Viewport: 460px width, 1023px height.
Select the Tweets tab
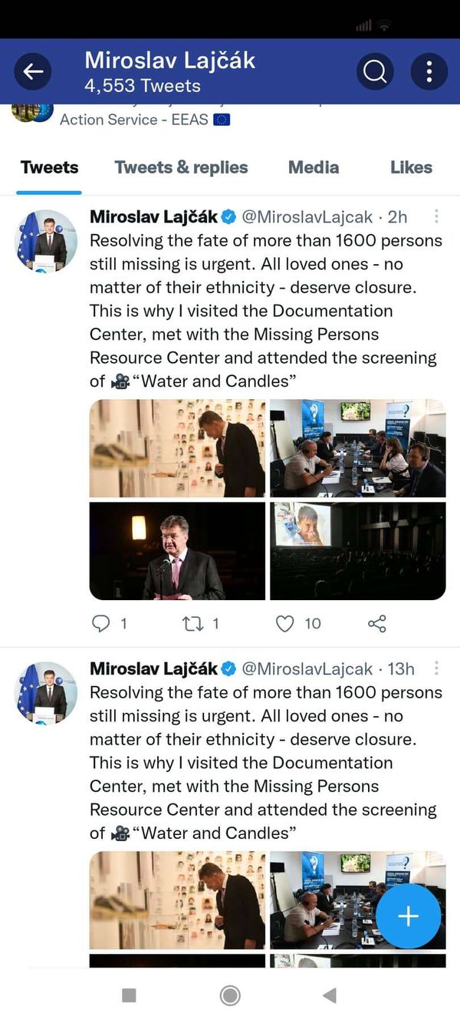point(49,167)
